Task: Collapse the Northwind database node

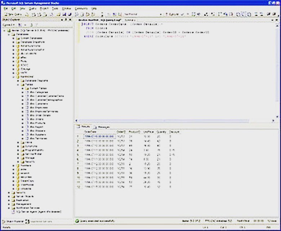Action: pyautogui.click(x=13, y=77)
